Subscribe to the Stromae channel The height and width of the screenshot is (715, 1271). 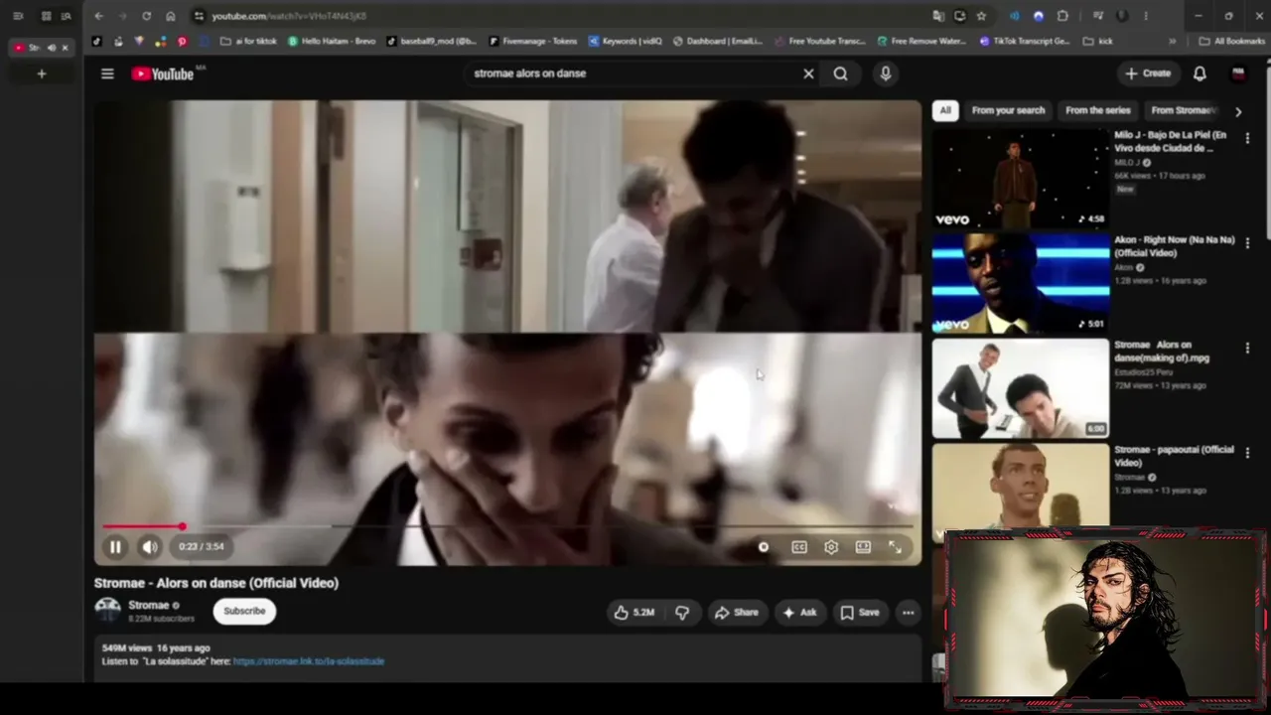(x=244, y=611)
